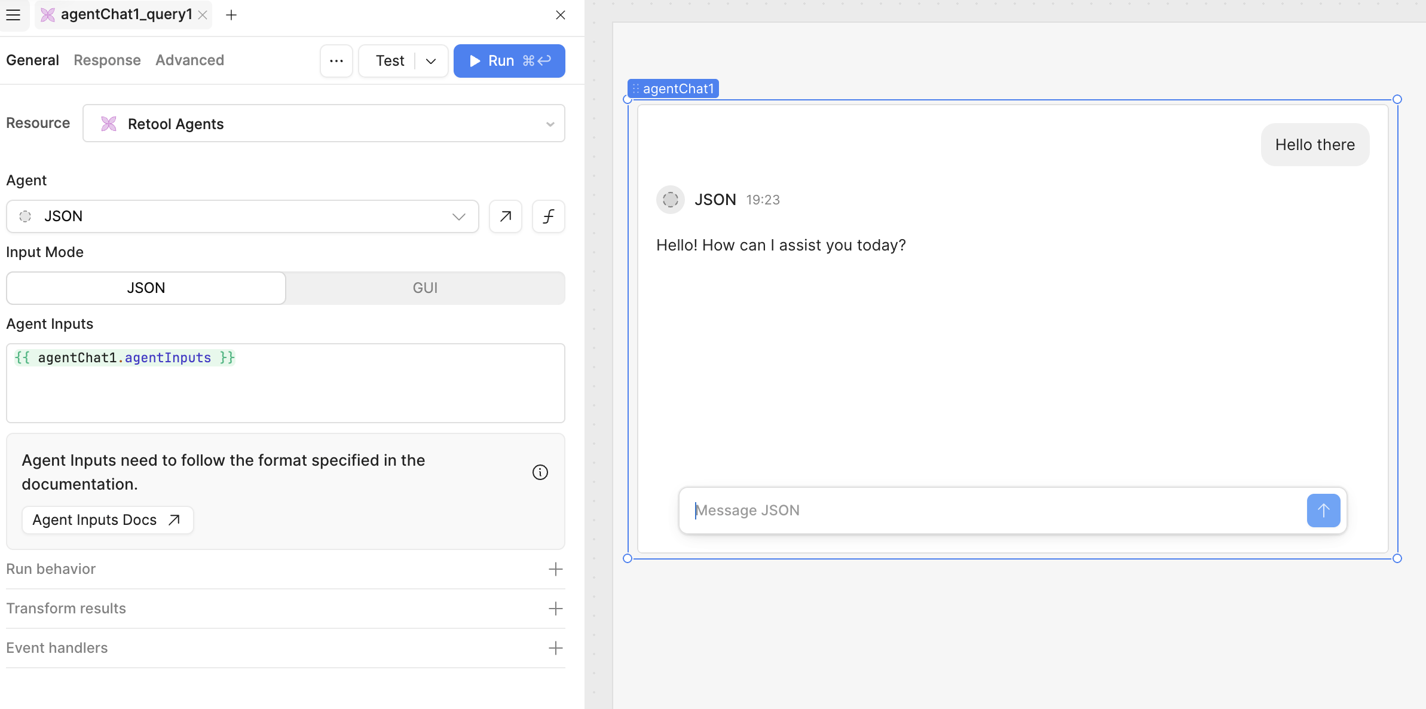Screen dimensions: 1426x709
Task: Send message with the blue arrow button
Action: [x=1323, y=511]
